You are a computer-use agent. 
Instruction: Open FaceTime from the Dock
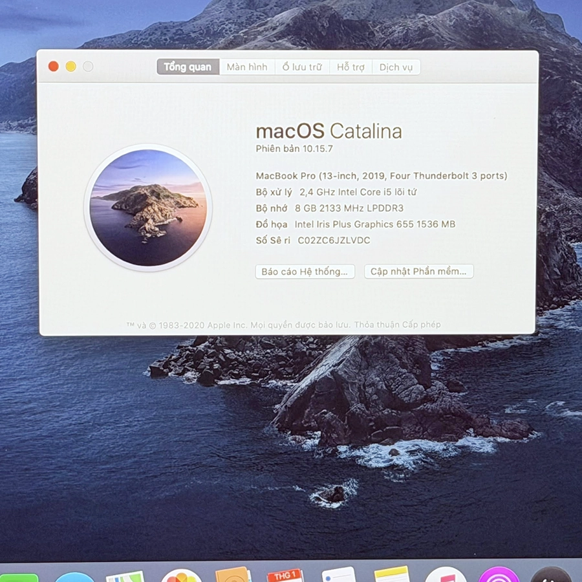(x=18, y=577)
